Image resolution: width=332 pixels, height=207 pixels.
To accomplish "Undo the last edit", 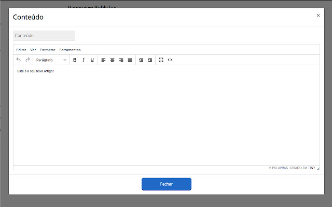I will 19,60.
